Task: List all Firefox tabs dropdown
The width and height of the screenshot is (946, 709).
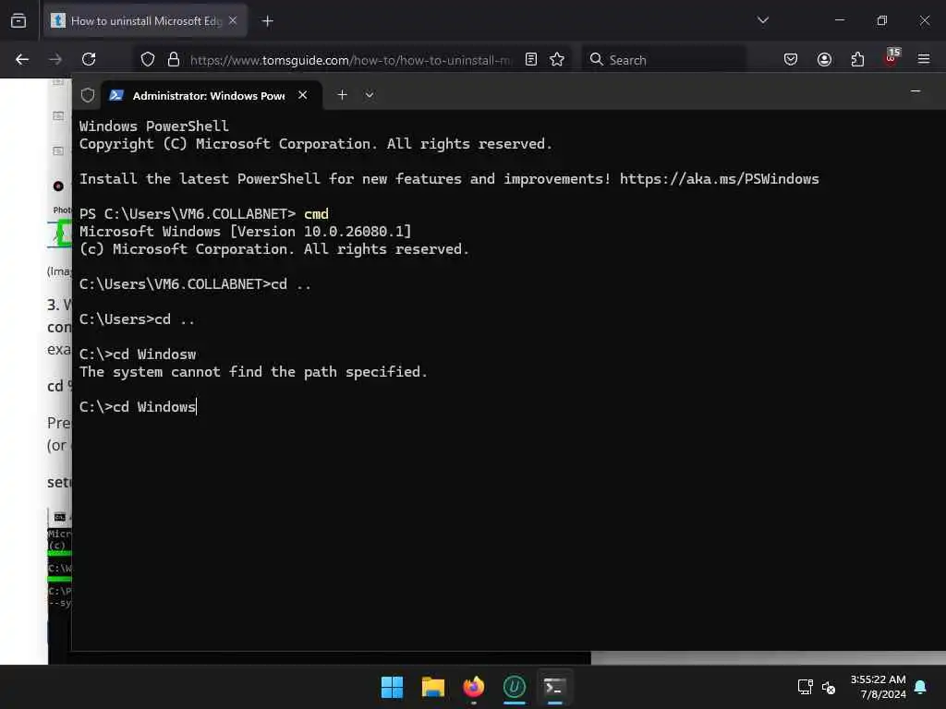Action: [762, 20]
